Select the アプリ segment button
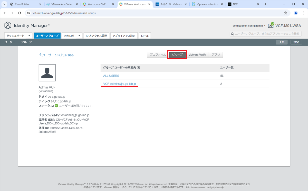 click(216, 55)
